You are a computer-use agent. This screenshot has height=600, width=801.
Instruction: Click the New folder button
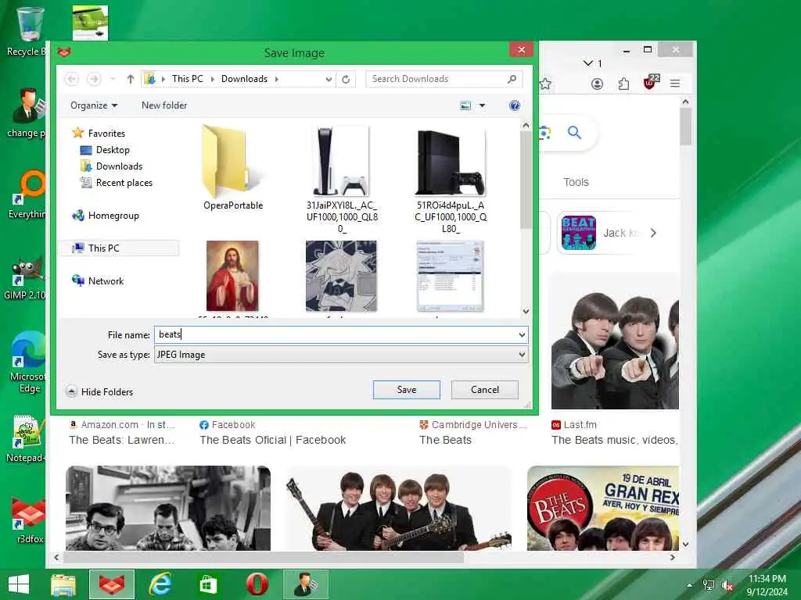click(164, 105)
